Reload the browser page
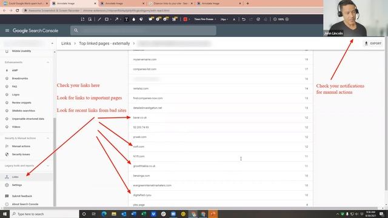This screenshot has width=388, height=218. (18, 11)
